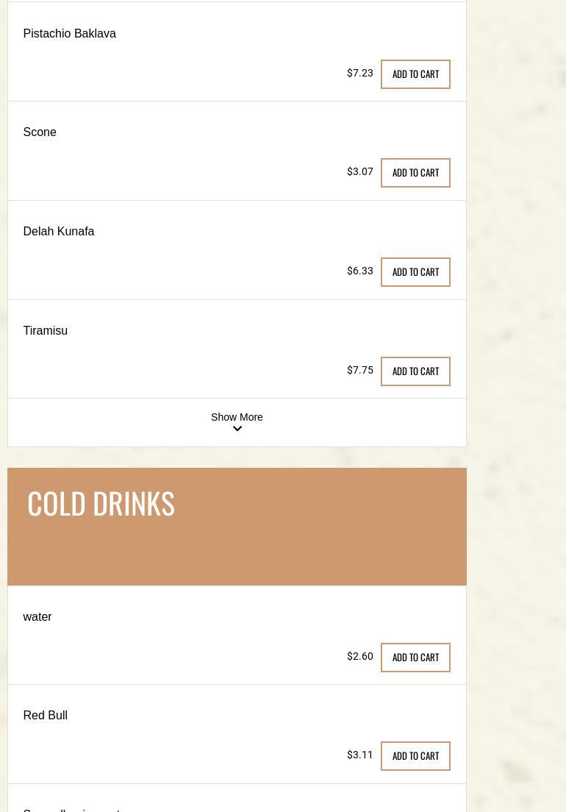Click the Cold Drinks section heading

[x=101, y=503]
